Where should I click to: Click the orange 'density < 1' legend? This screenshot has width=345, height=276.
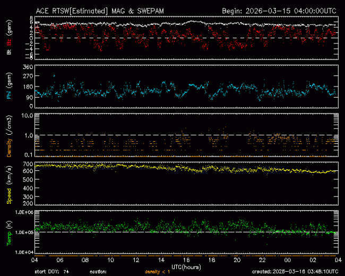click(x=157, y=272)
